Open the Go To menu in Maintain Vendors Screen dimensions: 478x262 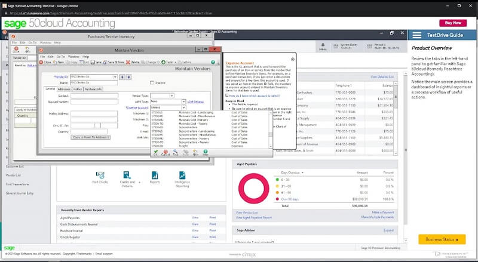(60, 56)
